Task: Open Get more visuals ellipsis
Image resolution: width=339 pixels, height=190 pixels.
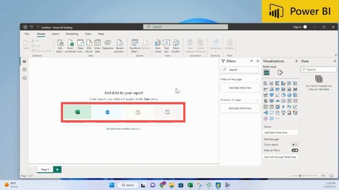Action: 278,118
